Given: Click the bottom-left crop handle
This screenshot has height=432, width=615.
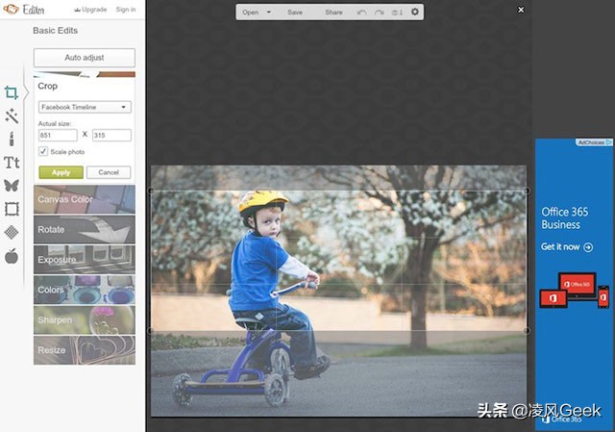Looking at the screenshot, I should [151, 331].
